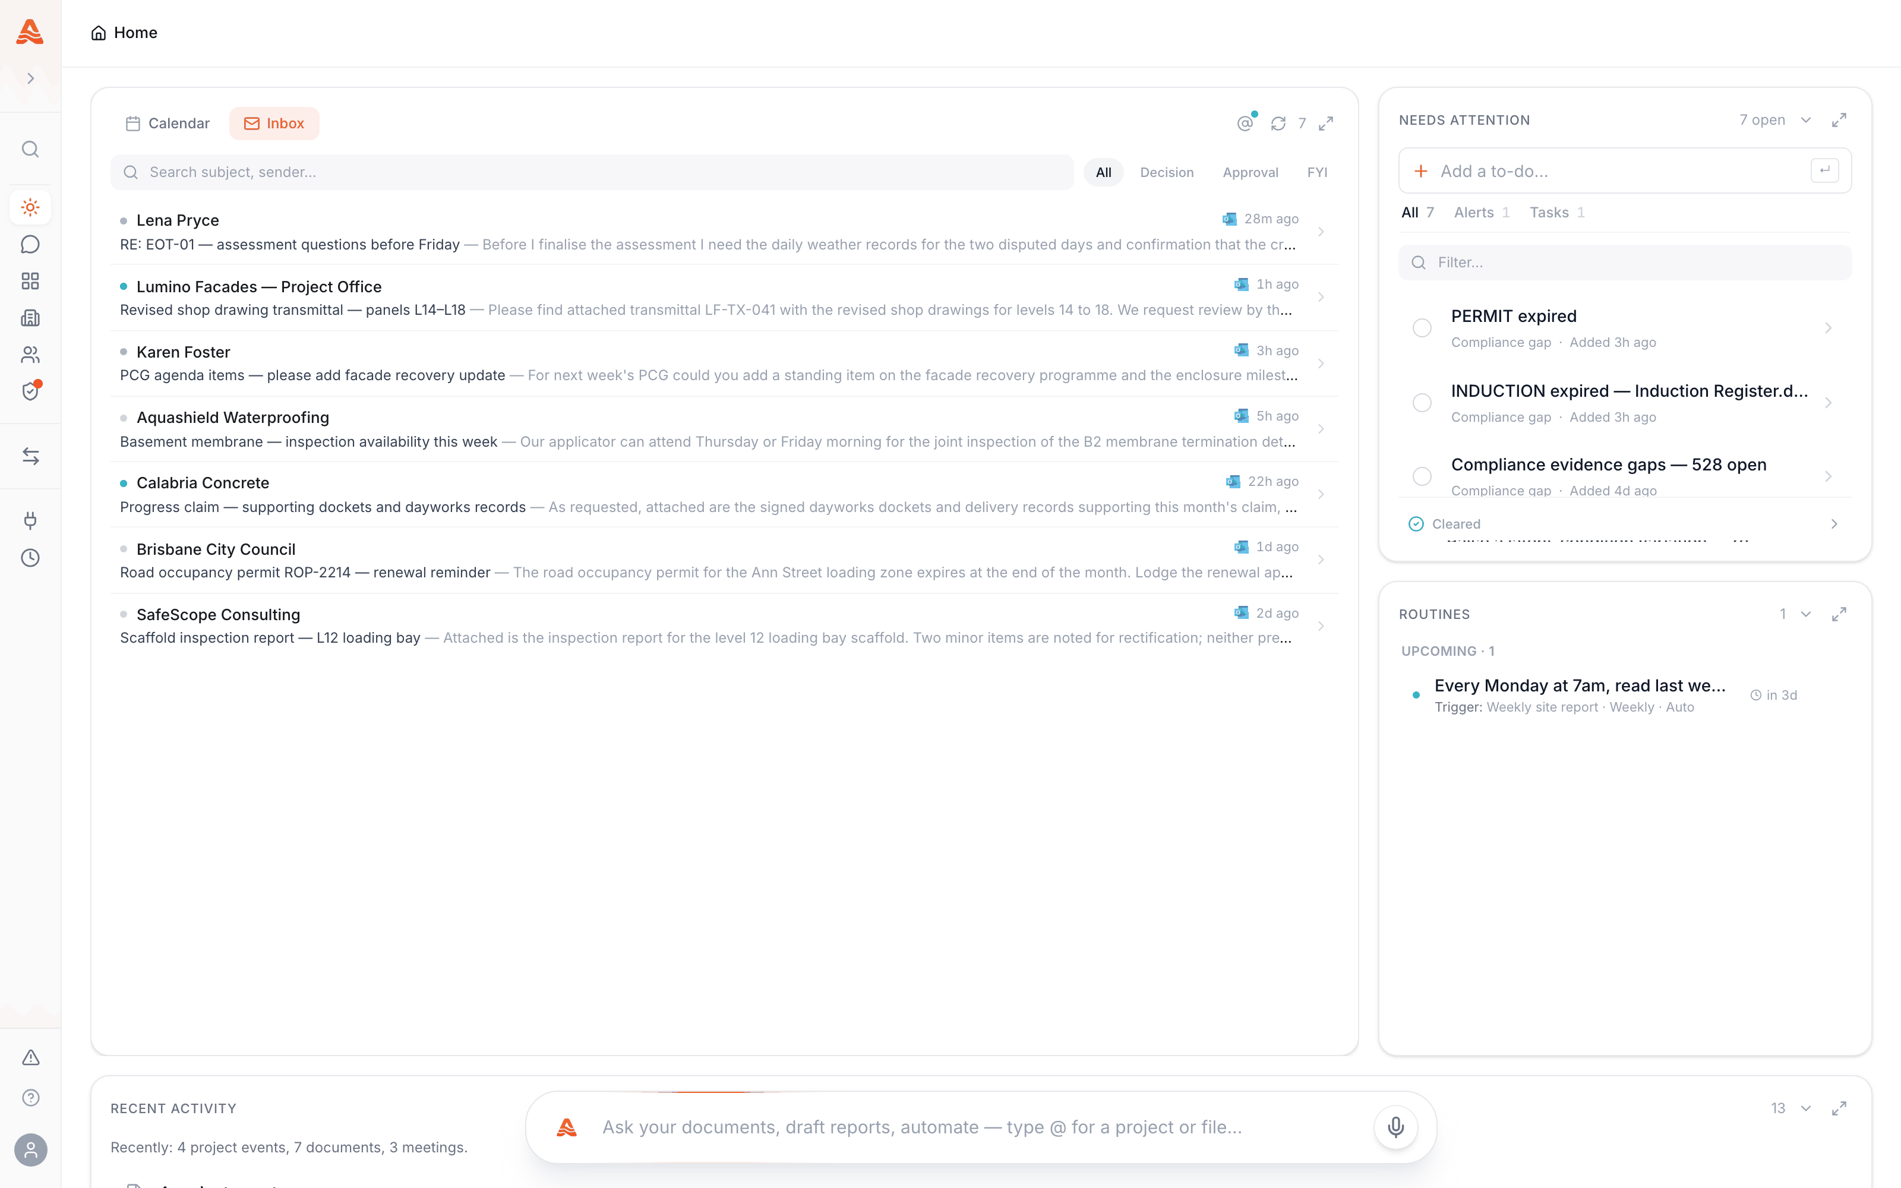Mark INDUCTION expired item as done
Screen dimensions: 1901x1188
click(x=1422, y=403)
